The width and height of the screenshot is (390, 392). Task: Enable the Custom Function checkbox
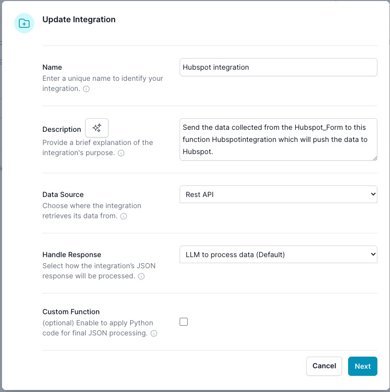184,322
